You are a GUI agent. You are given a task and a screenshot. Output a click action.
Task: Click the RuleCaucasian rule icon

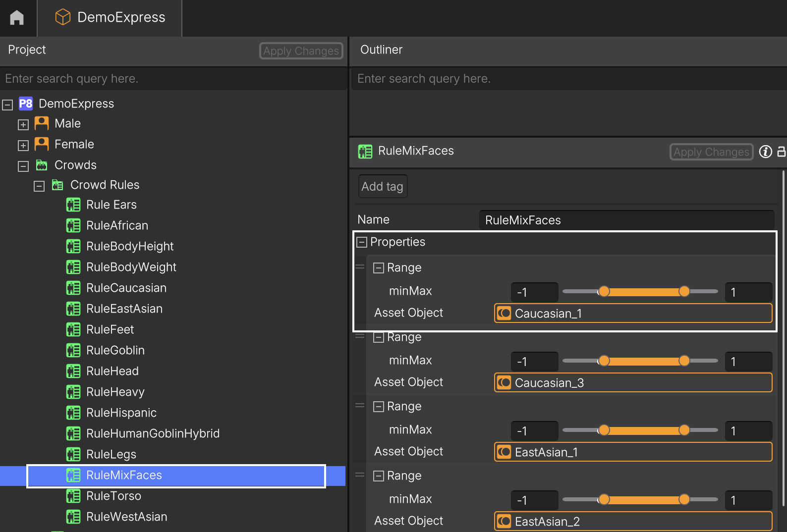tap(73, 288)
